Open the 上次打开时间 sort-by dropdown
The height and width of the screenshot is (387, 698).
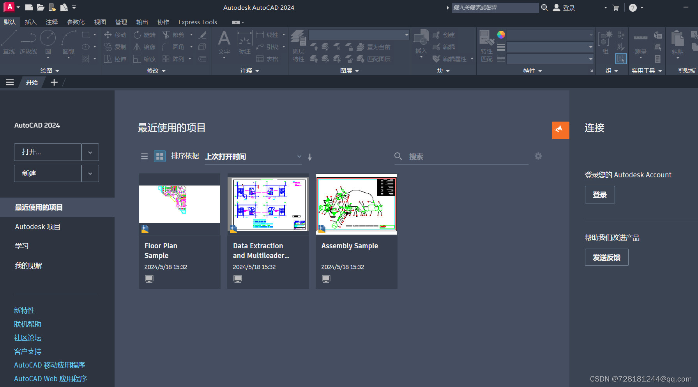(x=253, y=157)
